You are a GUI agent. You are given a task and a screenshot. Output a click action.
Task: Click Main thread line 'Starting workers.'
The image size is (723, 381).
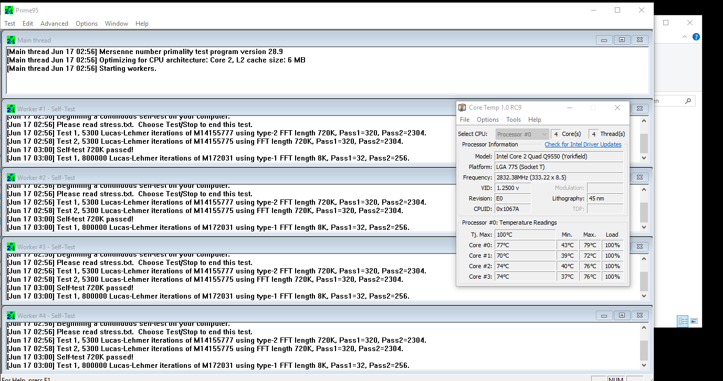(x=81, y=69)
